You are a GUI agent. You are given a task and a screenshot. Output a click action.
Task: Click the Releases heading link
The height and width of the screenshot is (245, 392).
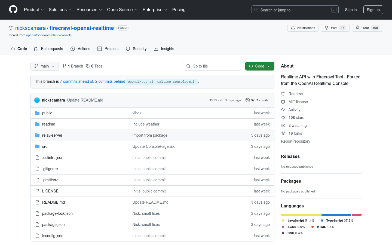pos(290,156)
